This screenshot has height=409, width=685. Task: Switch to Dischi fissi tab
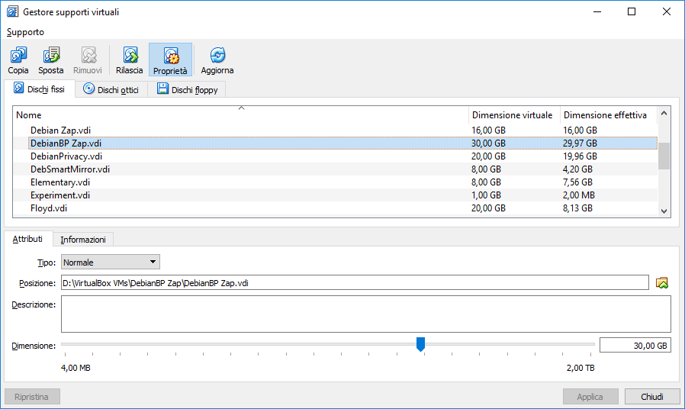pyautogui.click(x=40, y=89)
